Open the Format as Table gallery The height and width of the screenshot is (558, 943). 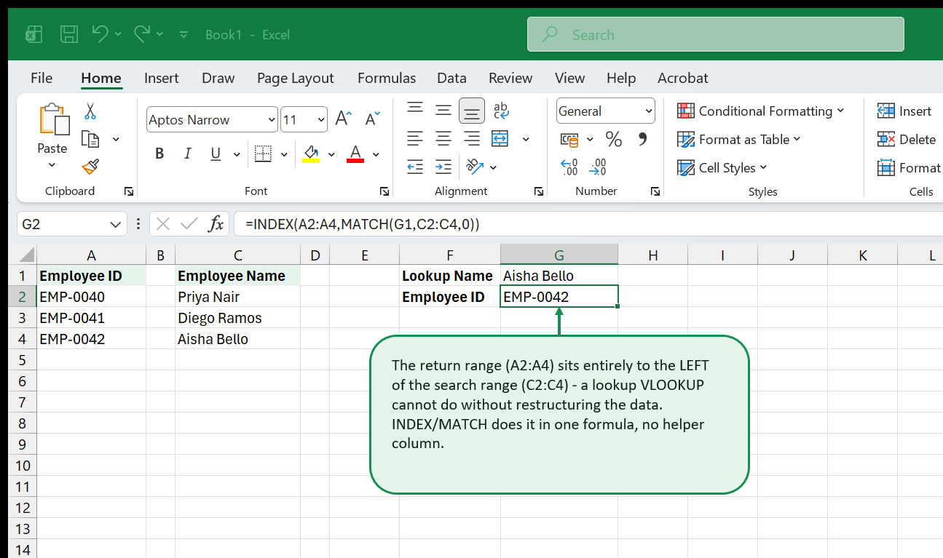click(x=739, y=139)
